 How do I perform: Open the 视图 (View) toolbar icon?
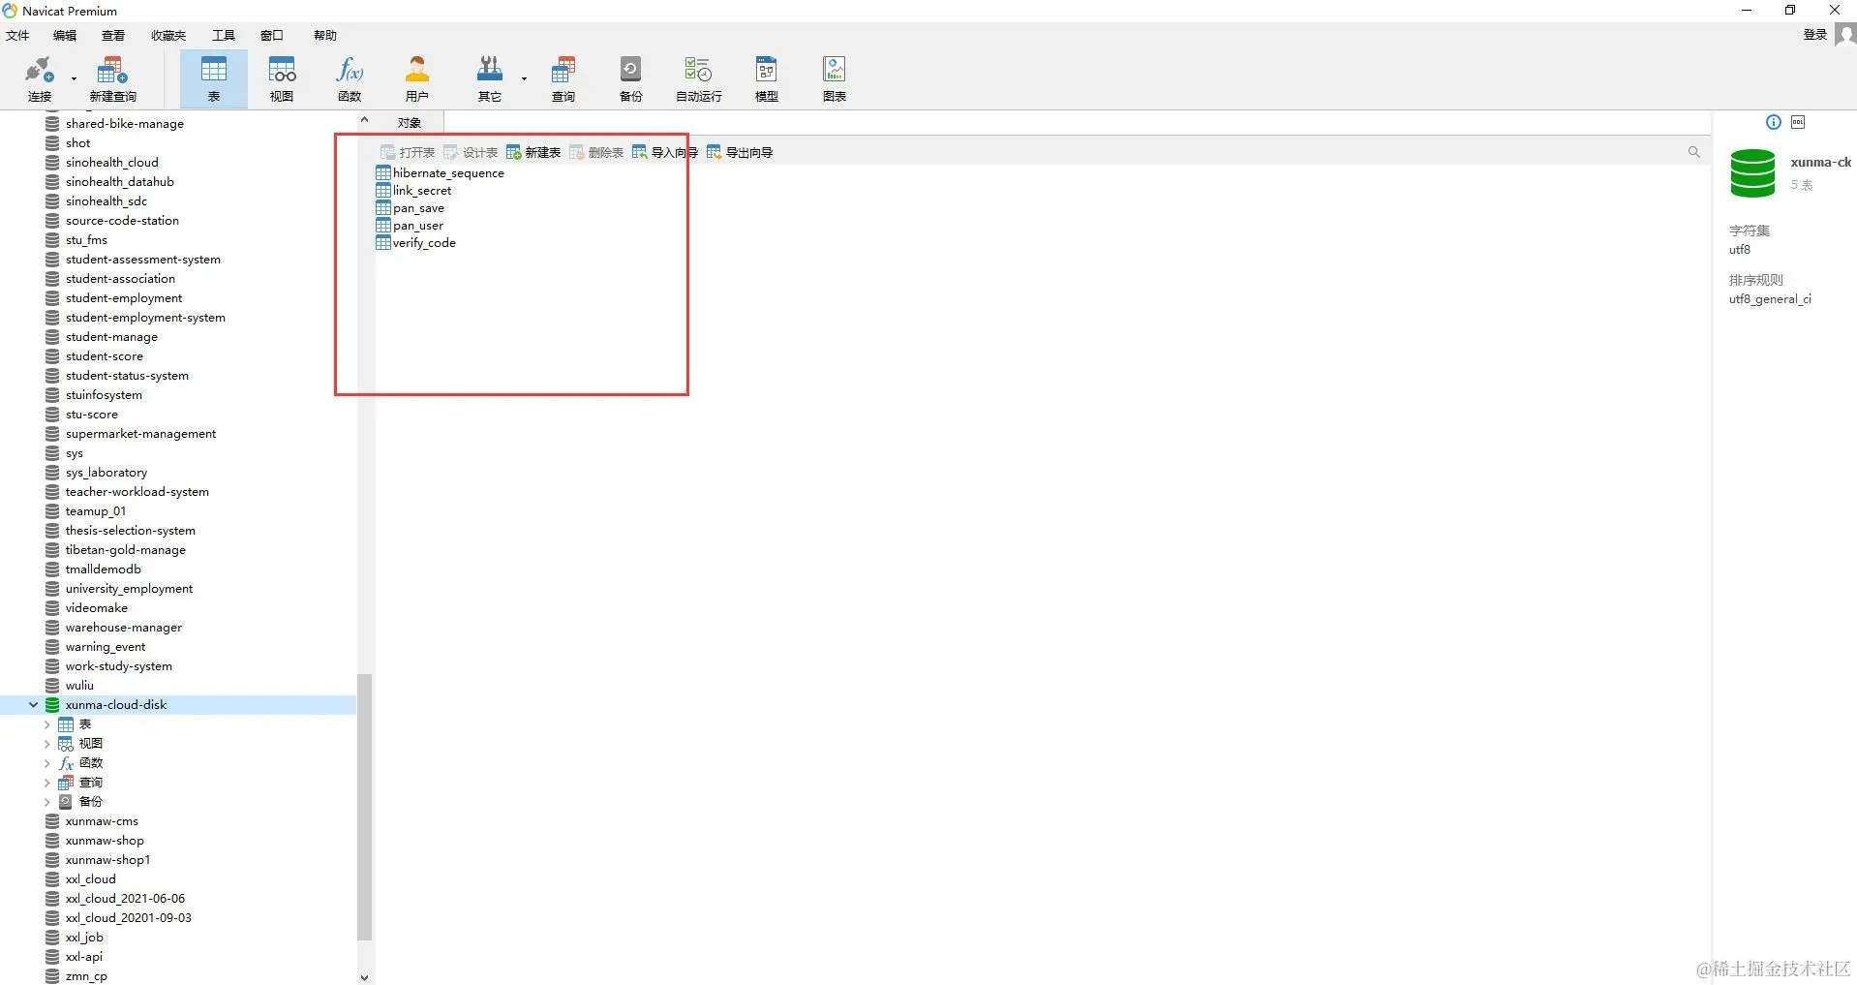point(282,78)
